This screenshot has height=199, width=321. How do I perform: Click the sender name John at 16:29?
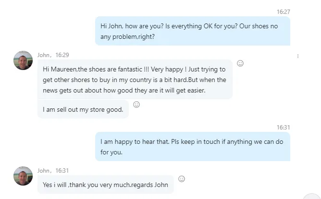(x=44, y=55)
